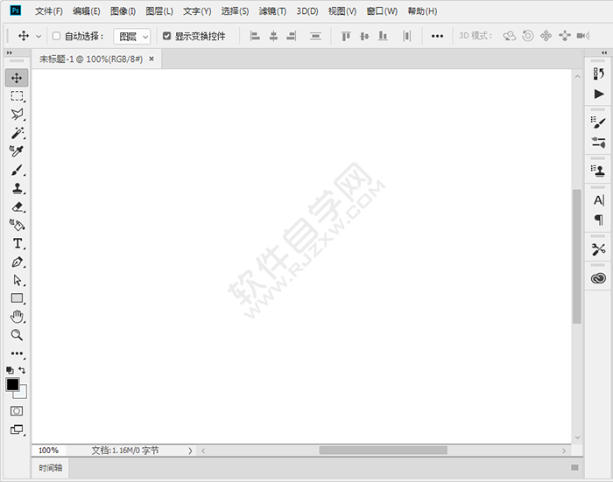Image resolution: width=613 pixels, height=482 pixels.
Task: Select the Pen tool
Action: point(17,262)
